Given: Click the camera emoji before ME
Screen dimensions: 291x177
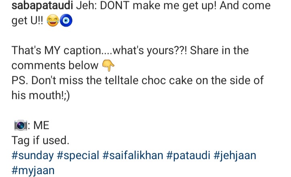Looking at the screenshot, I should pyautogui.click(x=20, y=126).
